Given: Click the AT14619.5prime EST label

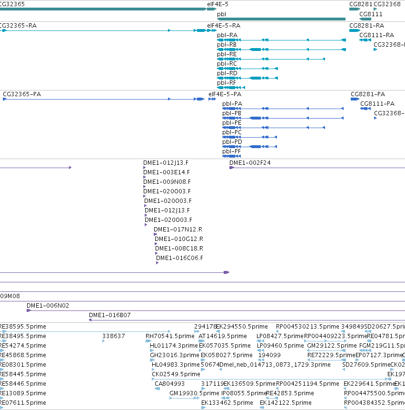Looking at the screenshot, I should [223, 336].
